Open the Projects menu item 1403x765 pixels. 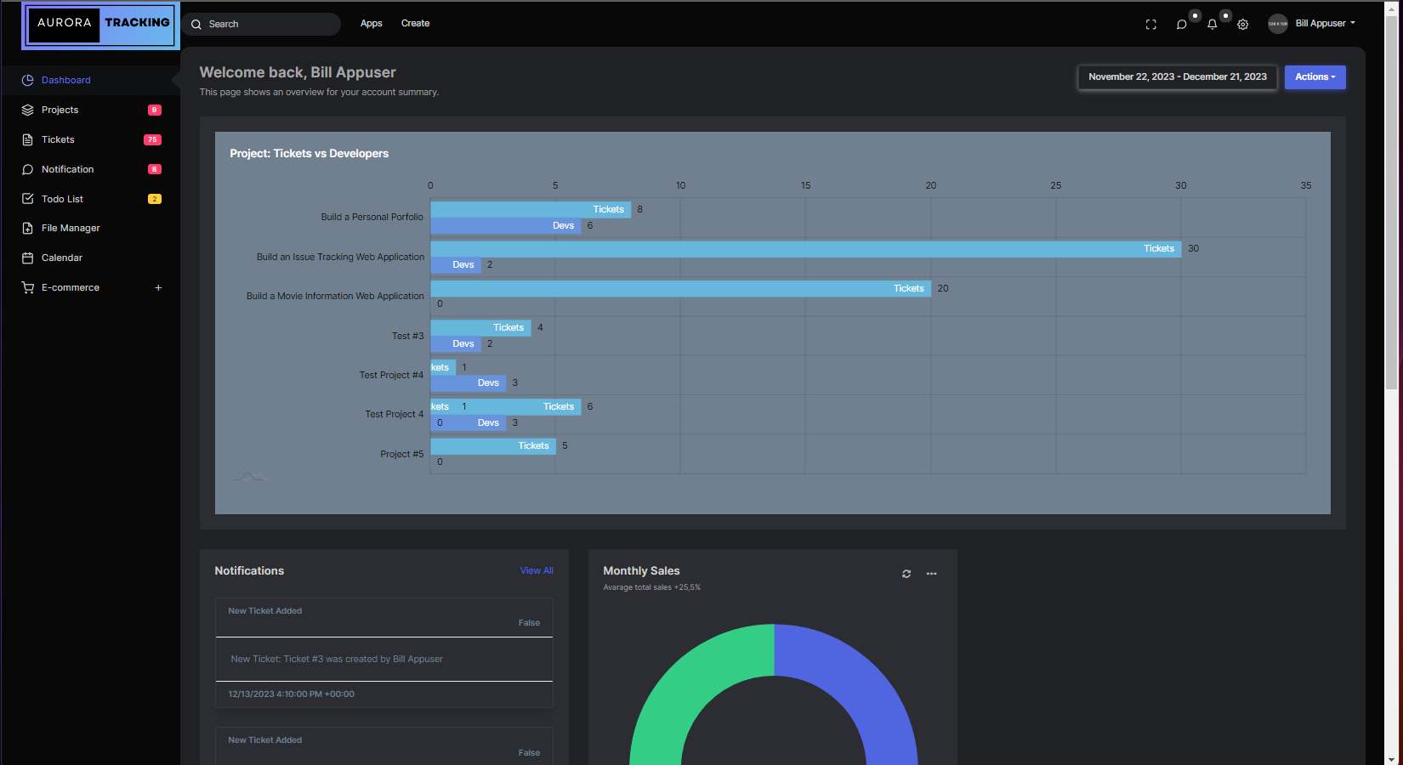[x=60, y=110]
